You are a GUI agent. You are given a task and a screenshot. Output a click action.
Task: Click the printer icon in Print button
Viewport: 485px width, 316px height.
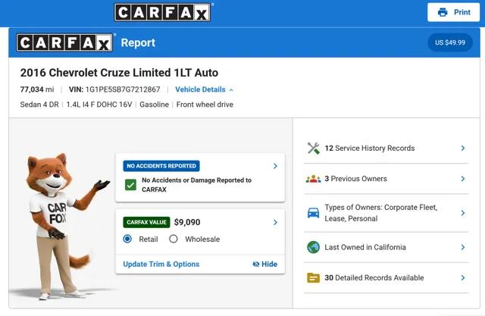(443, 12)
